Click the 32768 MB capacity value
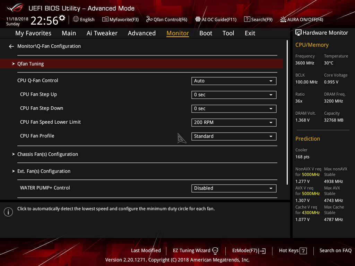Image resolution: width=355 pixels, height=266 pixels. tap(334, 120)
